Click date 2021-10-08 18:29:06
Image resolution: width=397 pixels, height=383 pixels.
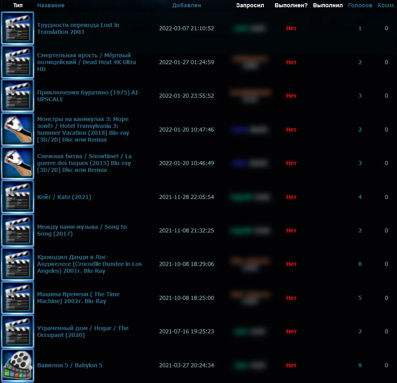point(186,264)
